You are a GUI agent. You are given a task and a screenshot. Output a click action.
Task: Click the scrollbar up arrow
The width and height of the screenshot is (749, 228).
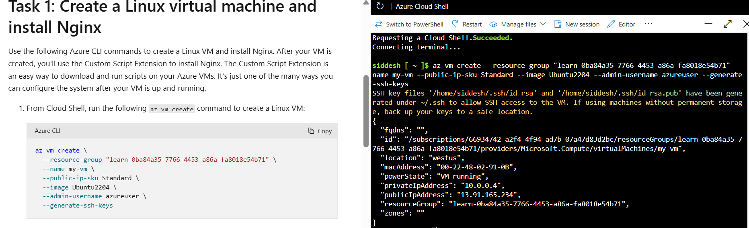point(366,3)
